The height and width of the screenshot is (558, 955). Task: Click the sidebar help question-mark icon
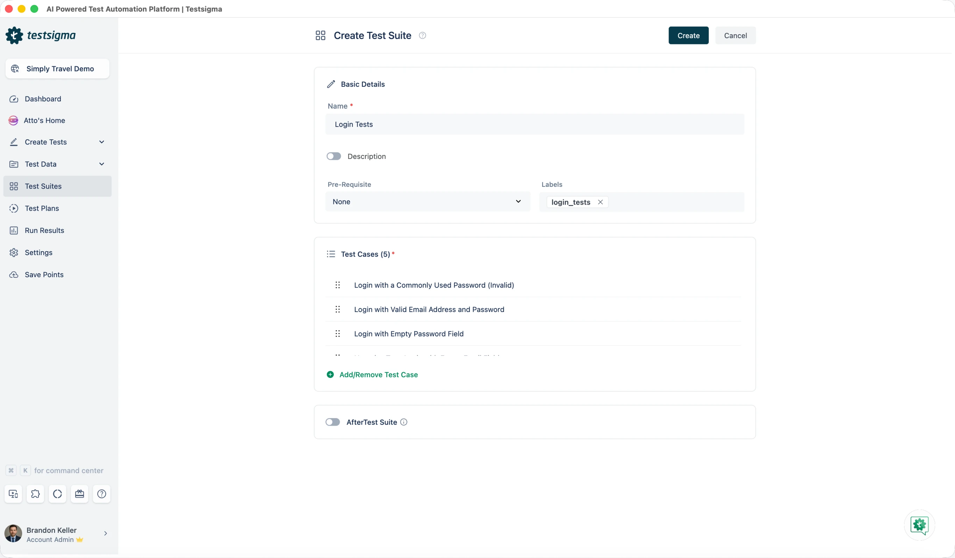101,494
